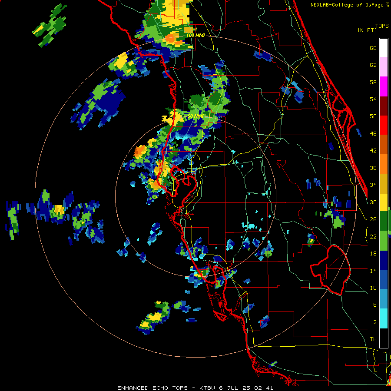Click the K FT units label
The image size is (391, 391).
pos(368,30)
